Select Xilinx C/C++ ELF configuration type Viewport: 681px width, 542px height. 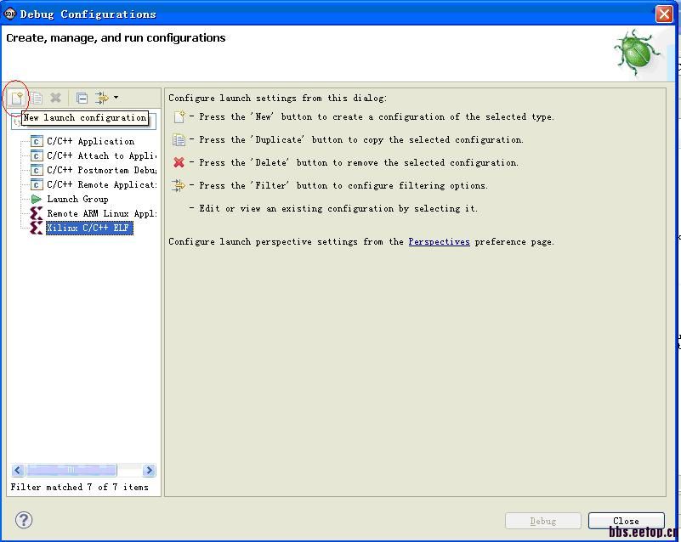click(x=89, y=228)
